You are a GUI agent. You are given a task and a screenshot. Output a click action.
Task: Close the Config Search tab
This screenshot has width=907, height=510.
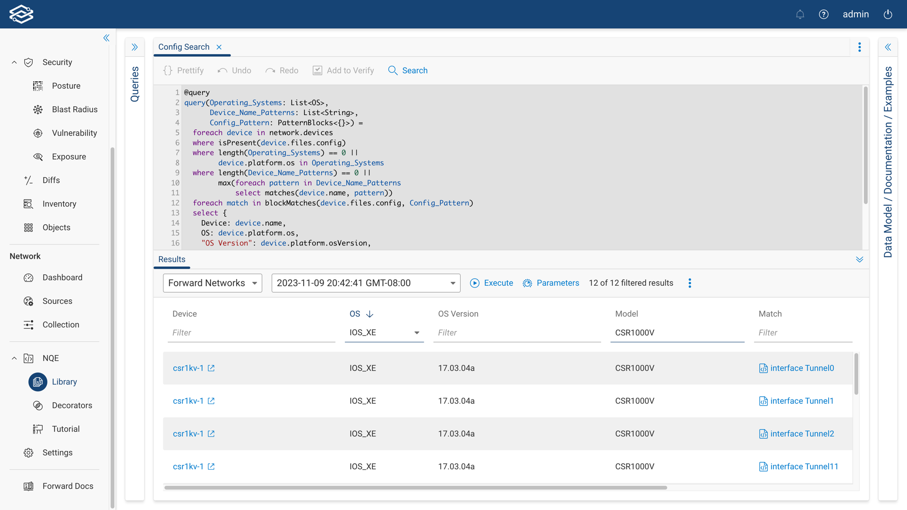click(x=219, y=47)
